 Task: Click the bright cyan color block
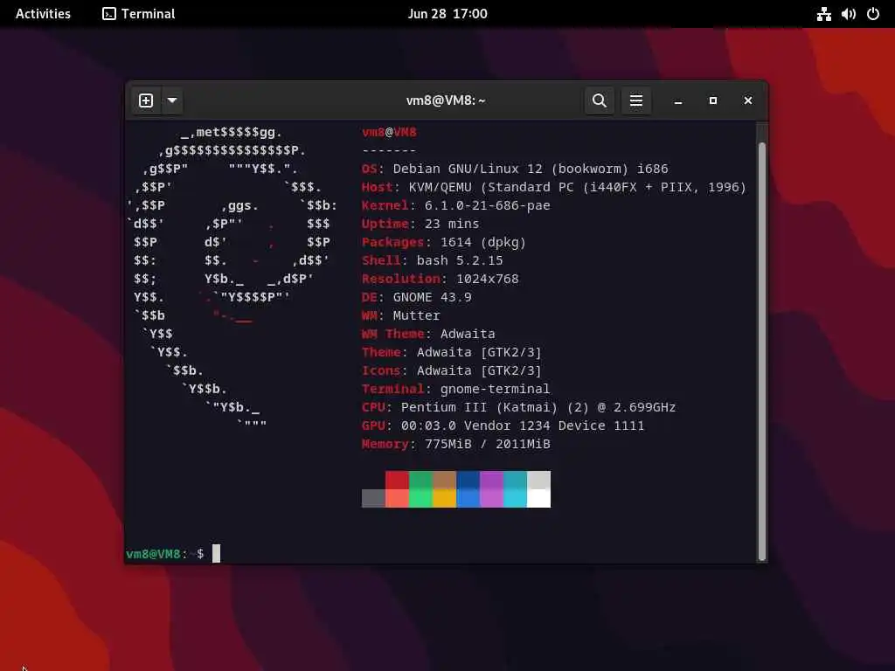(516, 498)
